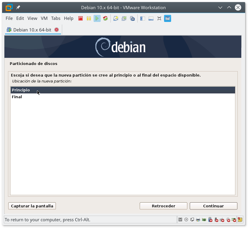The width and height of the screenshot is (249, 229).
Task: Click the green server device icon with red X
Action: [234, 220]
